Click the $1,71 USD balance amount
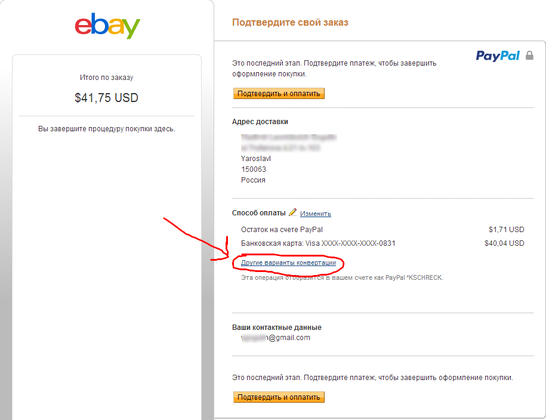546x420 pixels. pyautogui.click(x=506, y=229)
